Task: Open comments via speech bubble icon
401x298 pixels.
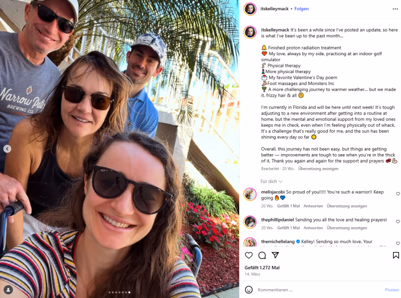Action: (x=262, y=255)
